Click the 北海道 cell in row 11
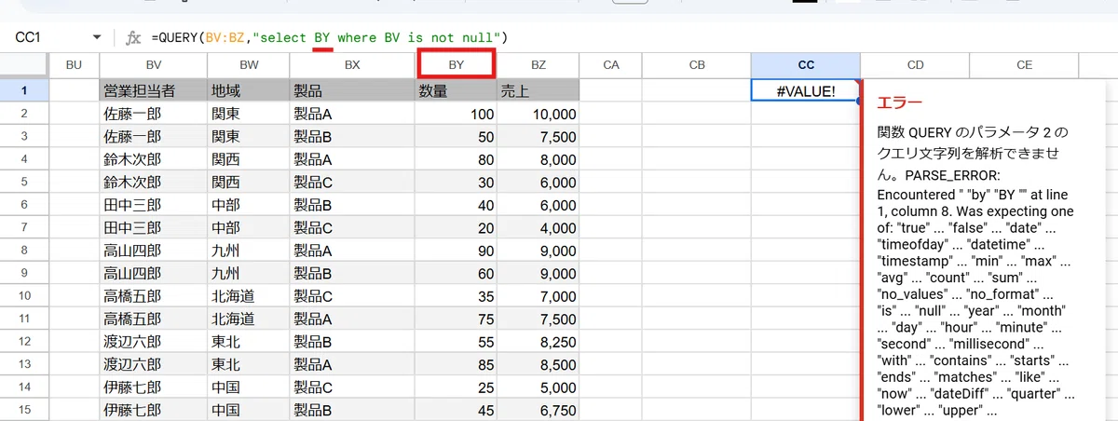This screenshot has width=1118, height=421. point(249,318)
